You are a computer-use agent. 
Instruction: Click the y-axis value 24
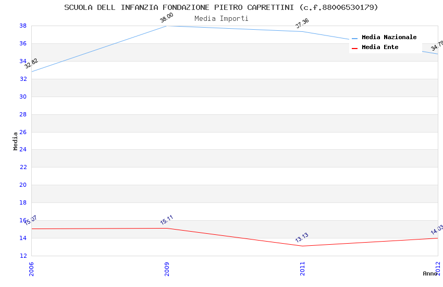(23, 149)
